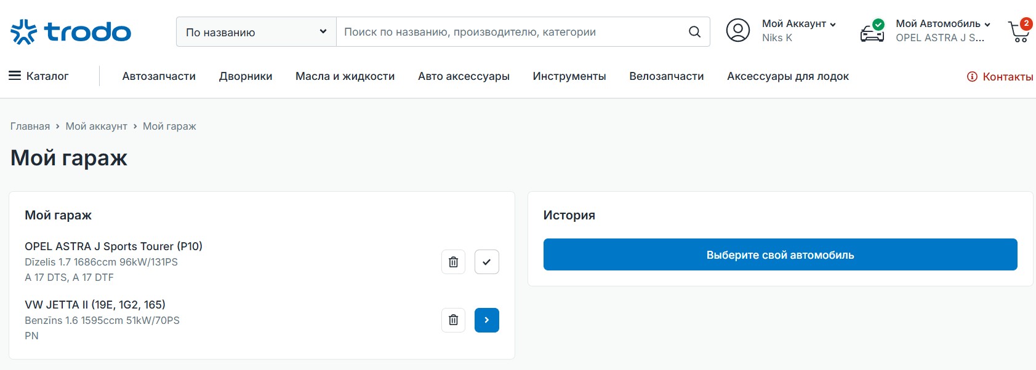Viewport: 1036px width, 370px height.
Task: Open the Каталог hamburger menu
Action: 38,76
